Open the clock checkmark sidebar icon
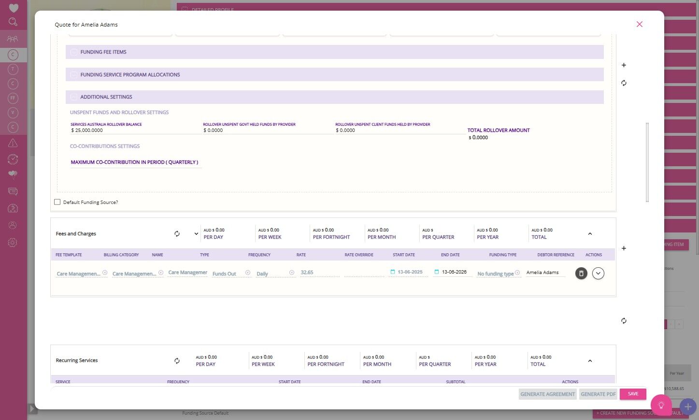The image size is (699, 420). pyautogui.click(x=13, y=159)
